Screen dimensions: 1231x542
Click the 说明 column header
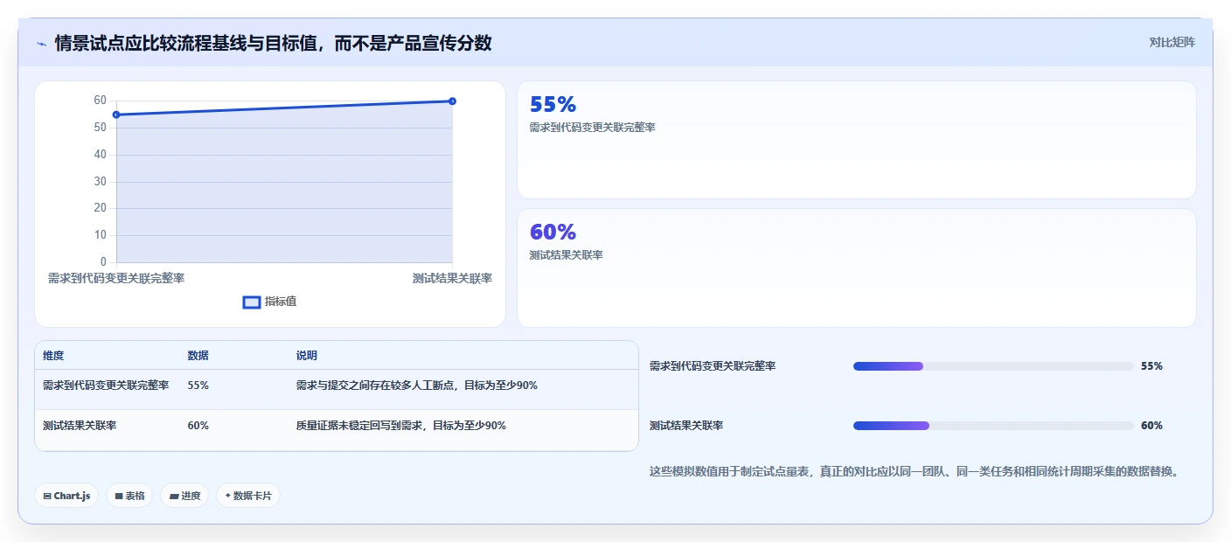coord(307,356)
